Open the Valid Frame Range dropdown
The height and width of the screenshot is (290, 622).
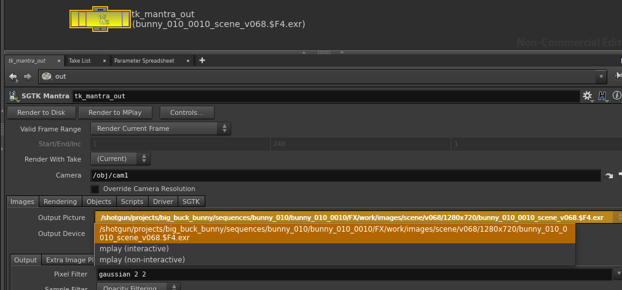[160, 128]
